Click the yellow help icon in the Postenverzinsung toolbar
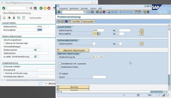Viewport: 171px width, 98px height. pos(145,12)
